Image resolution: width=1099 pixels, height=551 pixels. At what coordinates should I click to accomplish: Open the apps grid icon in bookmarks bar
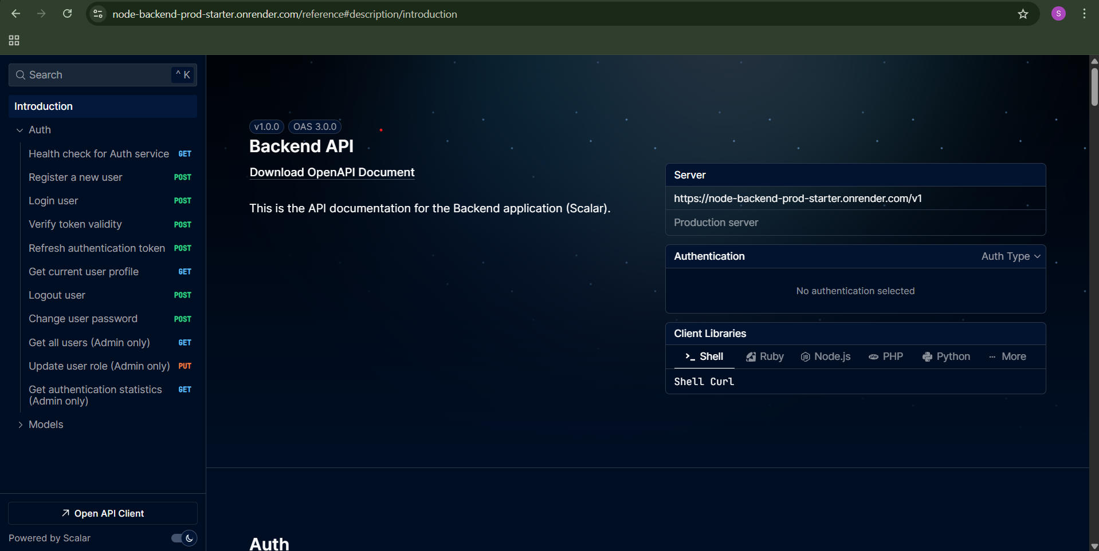coord(14,40)
